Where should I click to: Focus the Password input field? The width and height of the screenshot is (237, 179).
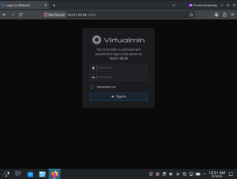click(119, 77)
